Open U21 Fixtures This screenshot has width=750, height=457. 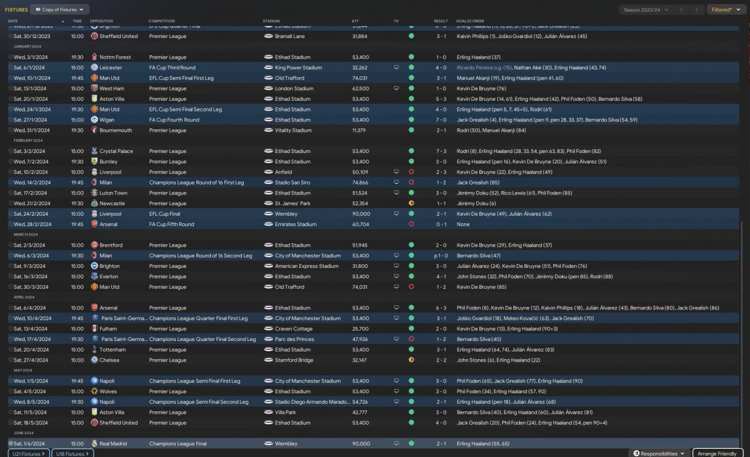coord(28,453)
